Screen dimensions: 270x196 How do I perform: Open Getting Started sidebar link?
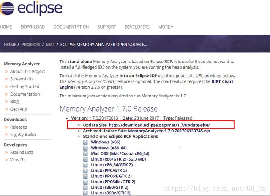[x=25, y=86]
